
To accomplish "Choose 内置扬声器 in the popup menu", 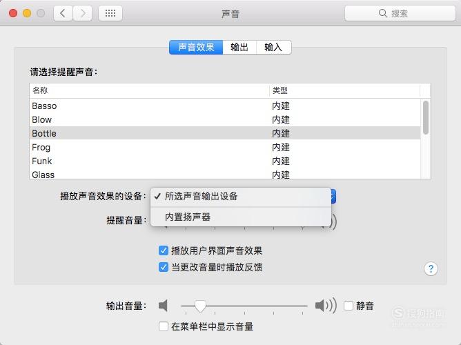I will [240, 217].
